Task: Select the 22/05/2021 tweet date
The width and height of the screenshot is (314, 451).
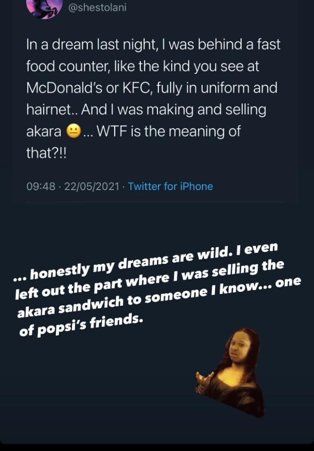Action: [x=93, y=186]
